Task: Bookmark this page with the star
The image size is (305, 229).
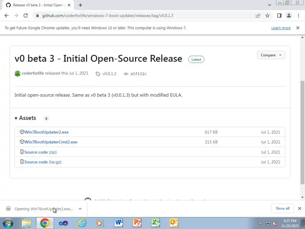Action: tap(267, 16)
